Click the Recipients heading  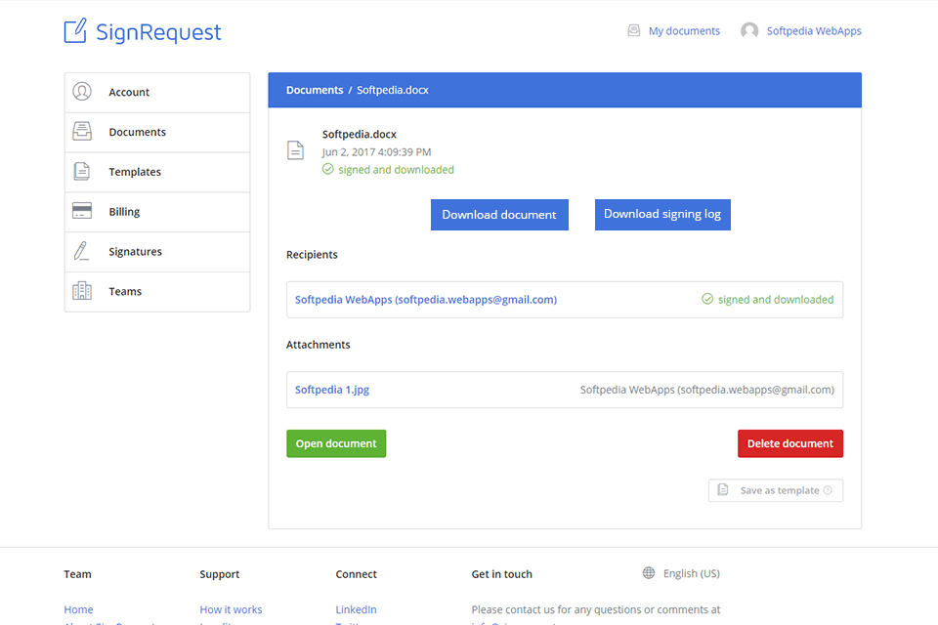pos(312,255)
